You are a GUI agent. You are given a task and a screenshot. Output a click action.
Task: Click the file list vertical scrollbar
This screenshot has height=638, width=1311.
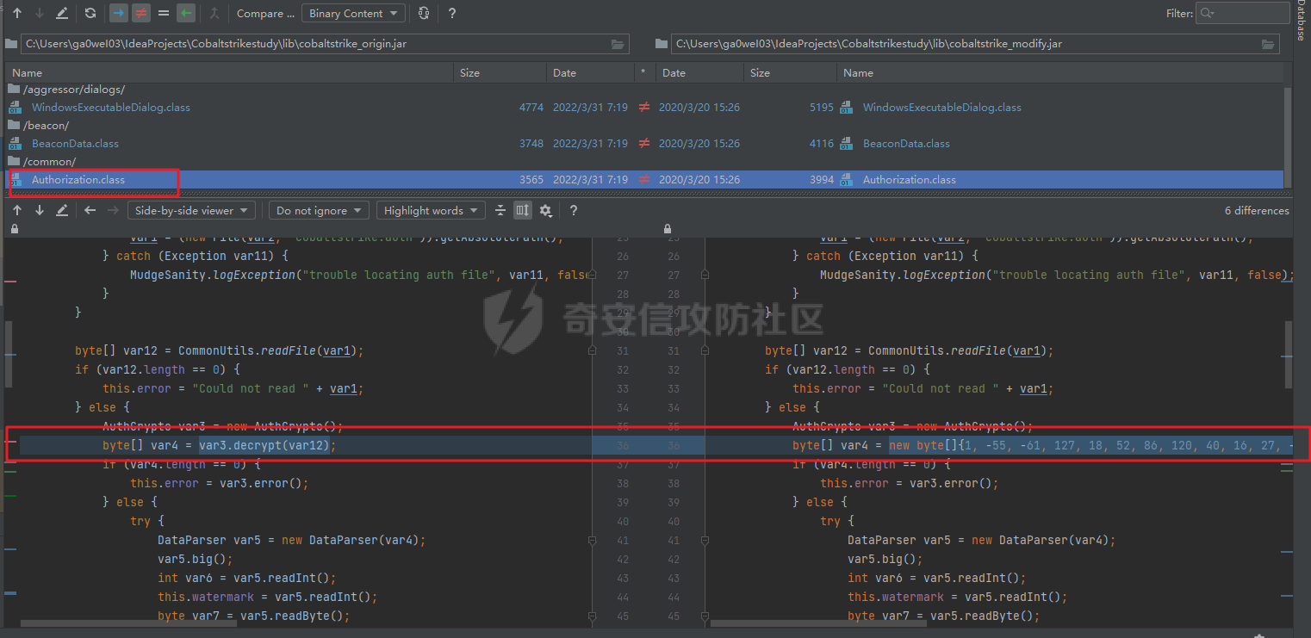tap(1288, 136)
